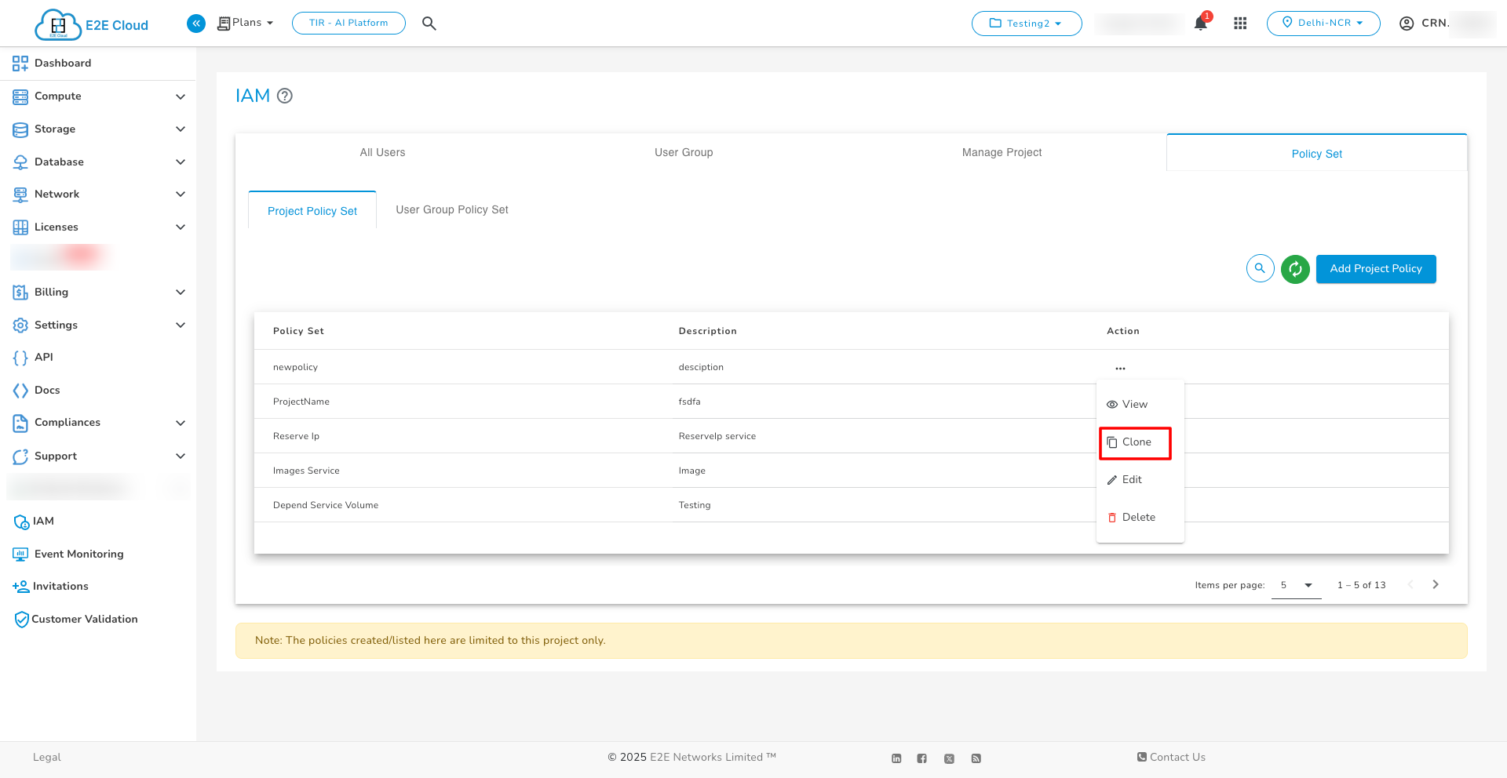Click the IAM help question mark icon

click(285, 96)
